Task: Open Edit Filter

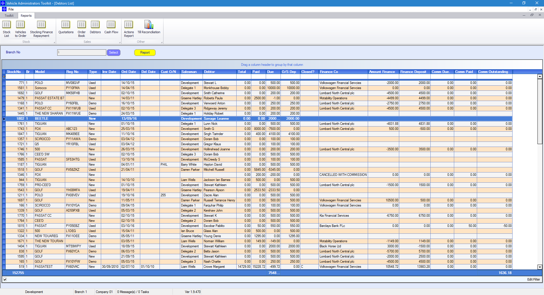Action: coord(534,279)
